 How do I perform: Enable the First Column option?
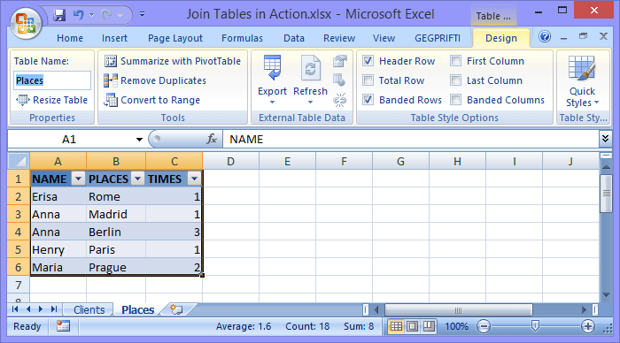pyautogui.click(x=455, y=61)
